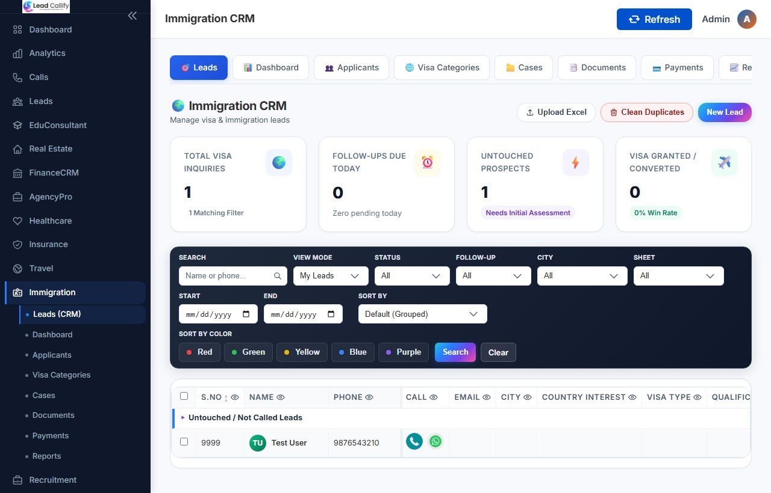Click the Insurance shield icon
This screenshot has width=771, height=493.
[17, 244]
